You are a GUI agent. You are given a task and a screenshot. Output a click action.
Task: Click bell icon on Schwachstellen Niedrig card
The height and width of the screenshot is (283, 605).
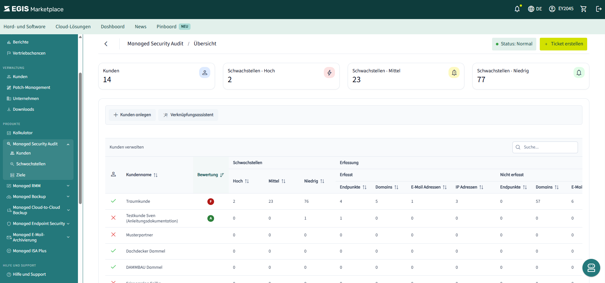click(579, 73)
